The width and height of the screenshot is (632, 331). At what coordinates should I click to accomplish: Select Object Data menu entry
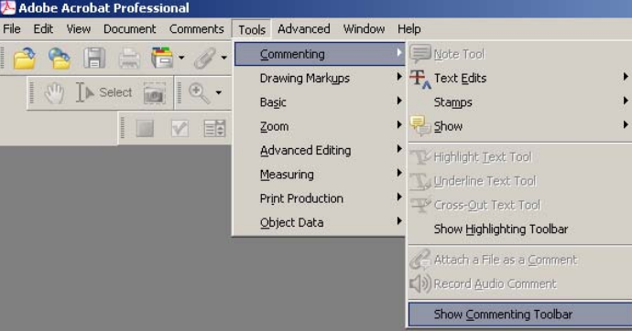pos(320,222)
